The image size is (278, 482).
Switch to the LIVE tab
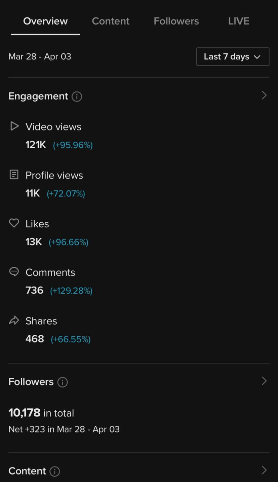239,21
